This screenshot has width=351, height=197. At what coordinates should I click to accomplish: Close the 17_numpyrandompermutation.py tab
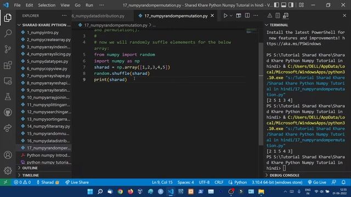click(x=212, y=16)
